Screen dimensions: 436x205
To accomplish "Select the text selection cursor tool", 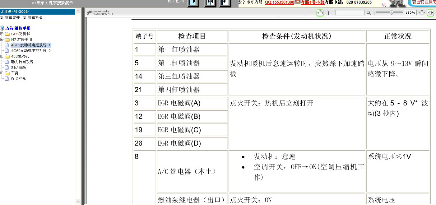I will click(x=328, y=13).
